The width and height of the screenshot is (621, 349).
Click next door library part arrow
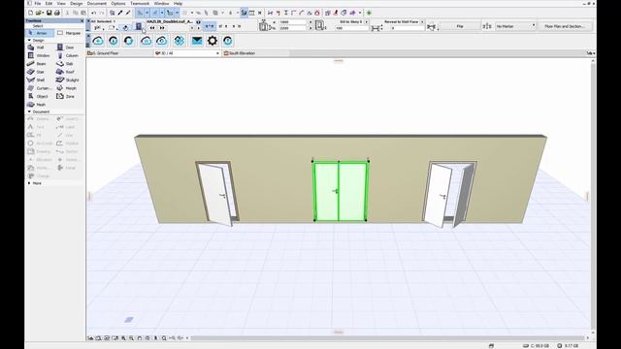point(162,28)
